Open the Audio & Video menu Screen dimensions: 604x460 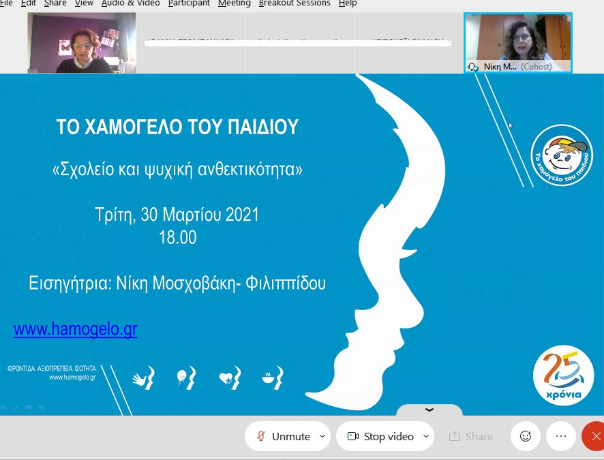(x=131, y=3)
